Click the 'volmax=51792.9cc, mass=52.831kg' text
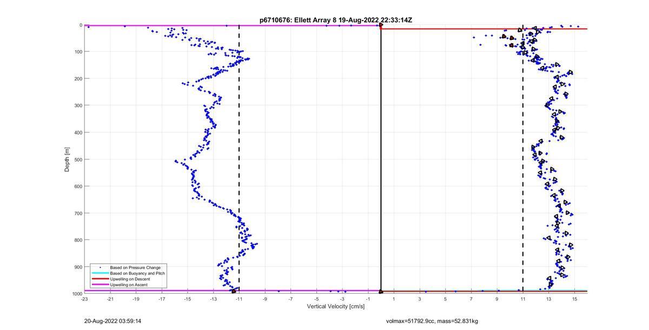 (432, 321)
